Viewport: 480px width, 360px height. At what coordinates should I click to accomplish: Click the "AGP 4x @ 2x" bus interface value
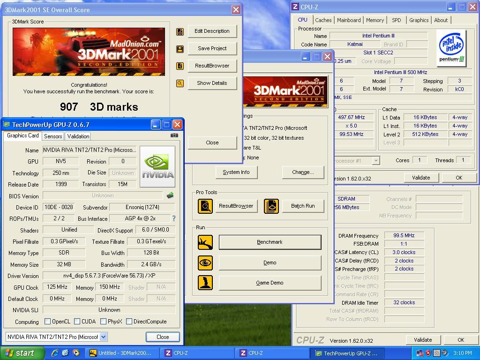point(140,218)
